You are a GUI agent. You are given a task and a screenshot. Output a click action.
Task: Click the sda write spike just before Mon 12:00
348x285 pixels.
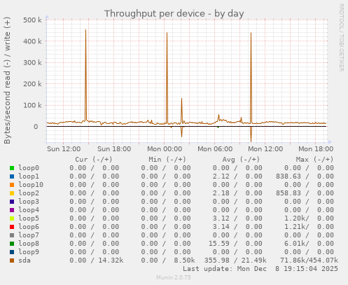(x=251, y=77)
